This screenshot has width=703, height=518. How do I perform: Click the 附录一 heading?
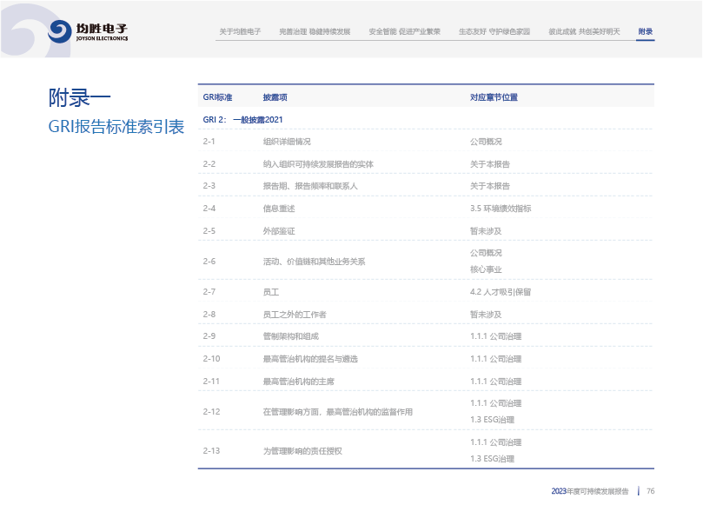pyautogui.click(x=79, y=96)
